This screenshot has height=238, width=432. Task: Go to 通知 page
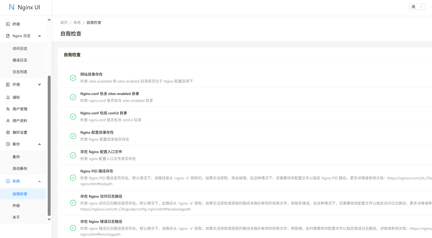23,97
